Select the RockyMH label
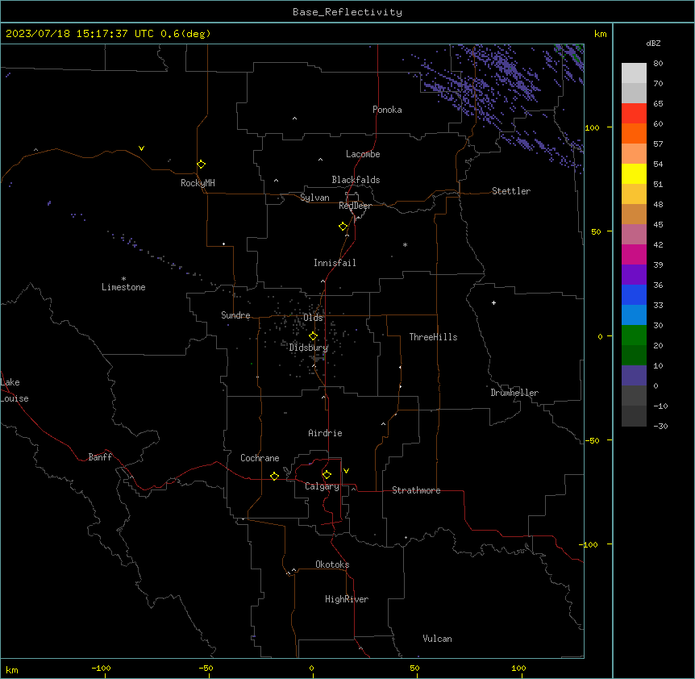The height and width of the screenshot is (679, 695). [x=198, y=183]
